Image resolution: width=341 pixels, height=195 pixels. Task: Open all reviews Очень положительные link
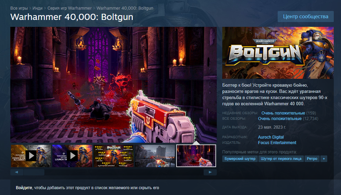point(280,119)
